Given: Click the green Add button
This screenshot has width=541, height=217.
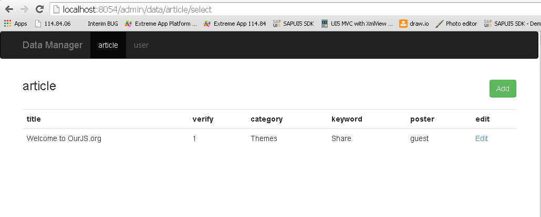Looking at the screenshot, I should (503, 89).
